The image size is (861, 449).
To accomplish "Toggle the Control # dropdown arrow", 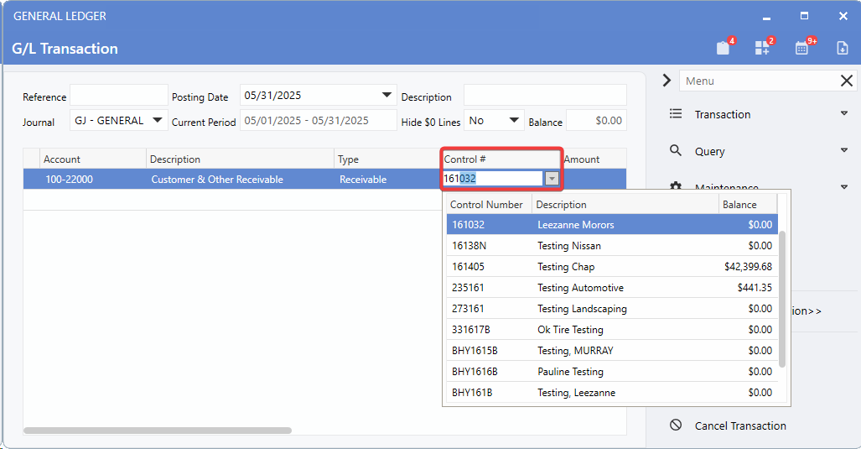I will pyautogui.click(x=551, y=179).
